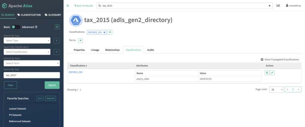Screen dimensions: 305x127
Task: Open the Select Type dropdown
Action: [27, 41]
